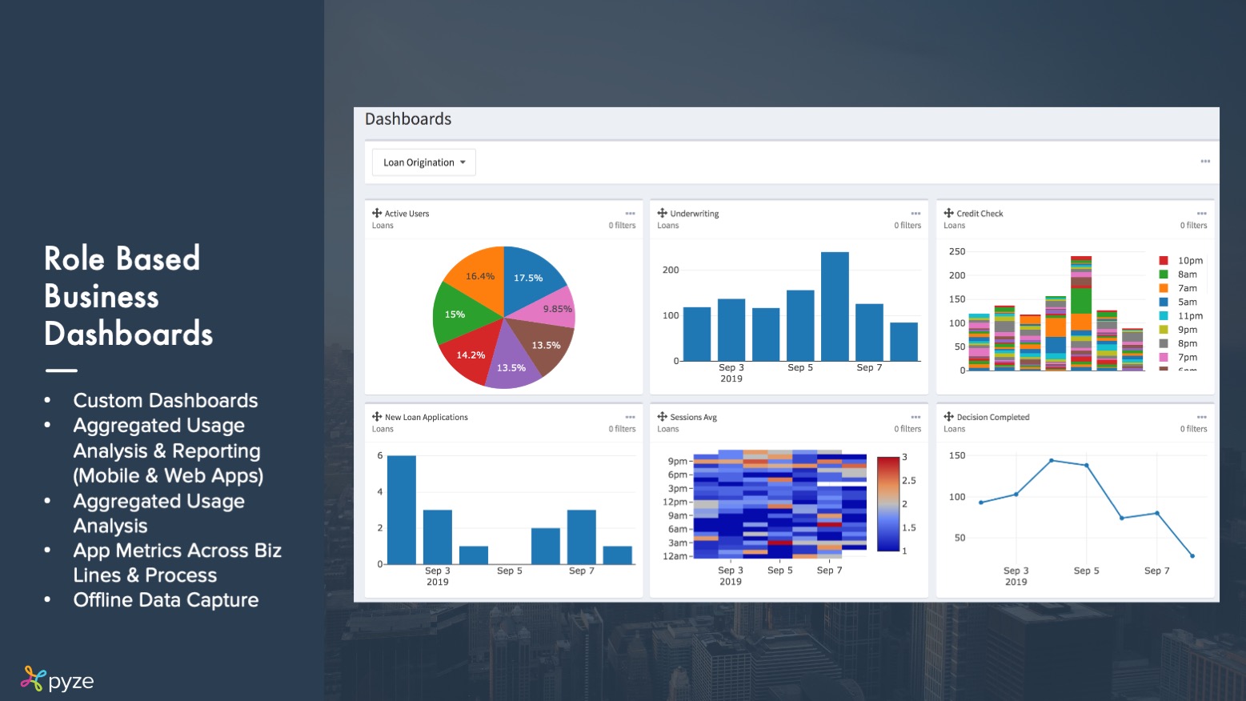Screen dimensions: 1246x701
Task: Click the move handle icon on Active Users widget
Action: click(377, 213)
